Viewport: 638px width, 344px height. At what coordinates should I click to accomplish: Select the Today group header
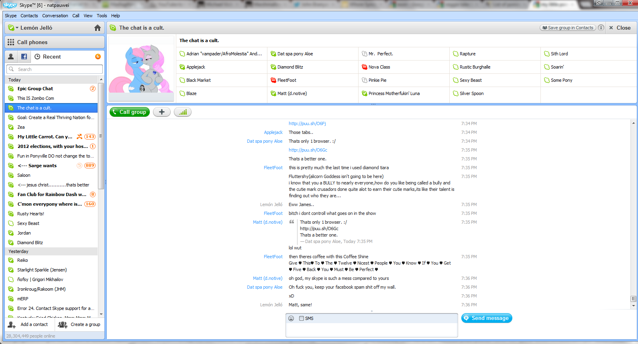pyautogui.click(x=51, y=80)
